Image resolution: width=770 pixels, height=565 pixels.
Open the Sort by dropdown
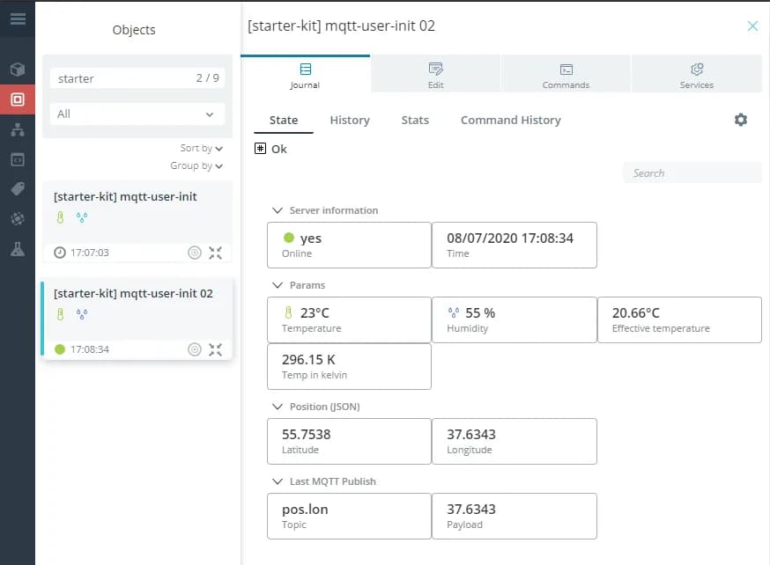click(201, 149)
